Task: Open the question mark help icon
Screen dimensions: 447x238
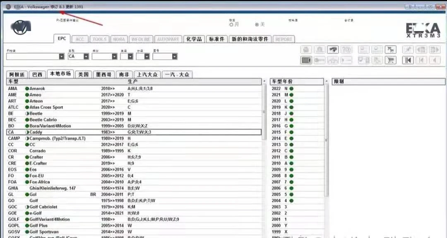Action: coord(346,50)
